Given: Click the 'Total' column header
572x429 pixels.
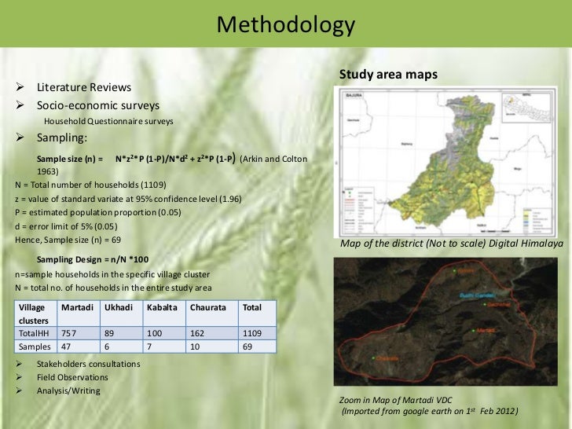Looking at the screenshot, I should 257,313.
